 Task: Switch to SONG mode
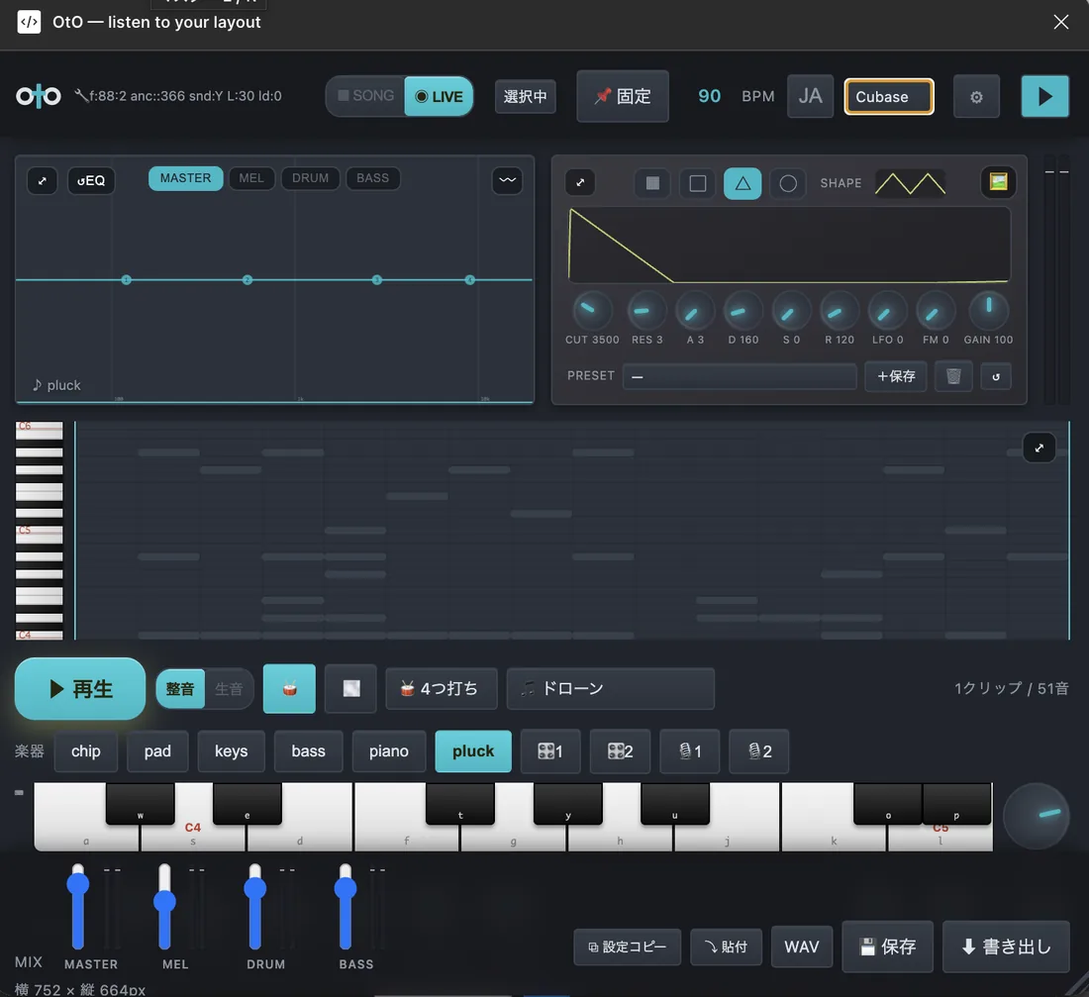[366, 96]
